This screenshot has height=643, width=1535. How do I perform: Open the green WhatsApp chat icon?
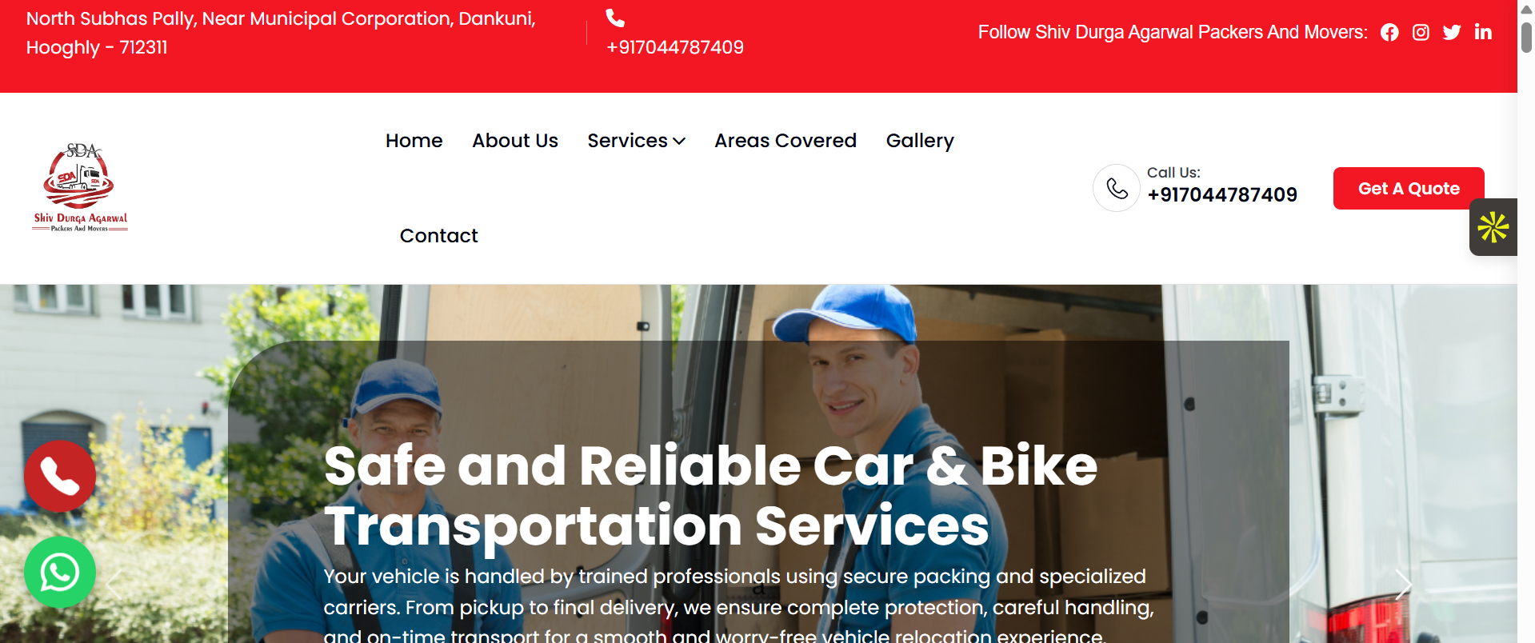click(x=59, y=572)
